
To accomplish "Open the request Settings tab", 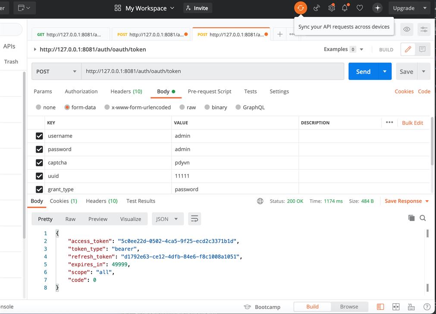I will click(279, 91).
